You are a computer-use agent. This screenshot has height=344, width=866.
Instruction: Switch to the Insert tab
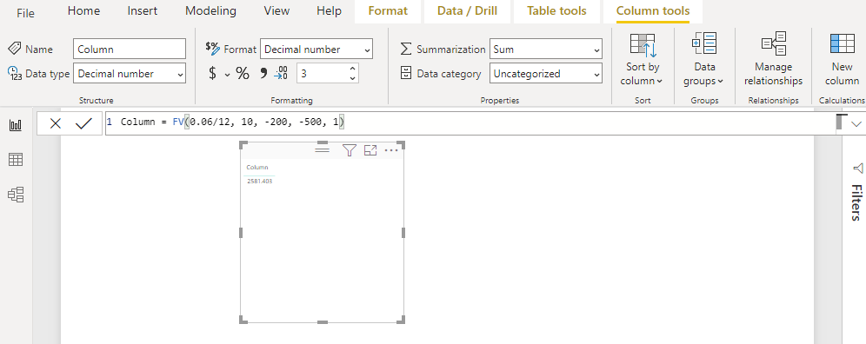point(142,11)
